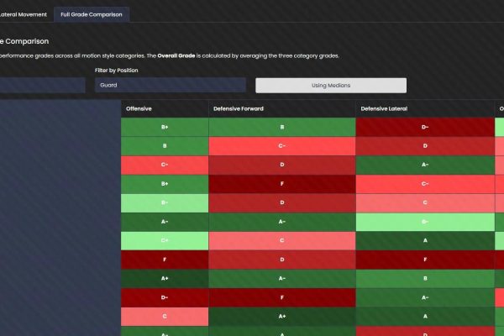
Task: Select the A+ cell in Offensive column
Action: tap(165, 278)
